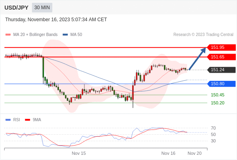Viewport: 237px width, 160px height.
Task: Click the Nov 20 date axis label
Action: pos(194,153)
